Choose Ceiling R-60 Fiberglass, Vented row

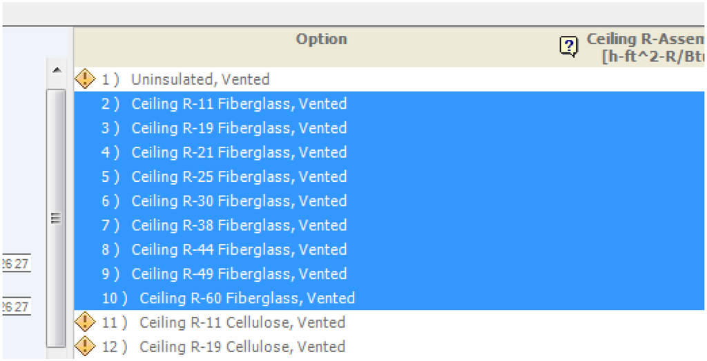coord(246,298)
